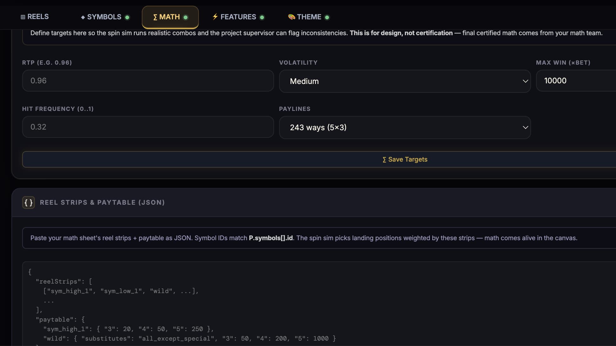The image size is (616, 346).
Task: Click the green status dot on FEATURES
Action: (x=262, y=17)
